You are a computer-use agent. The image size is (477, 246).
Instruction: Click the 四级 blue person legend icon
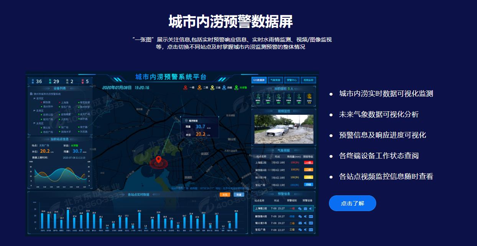point(224,87)
